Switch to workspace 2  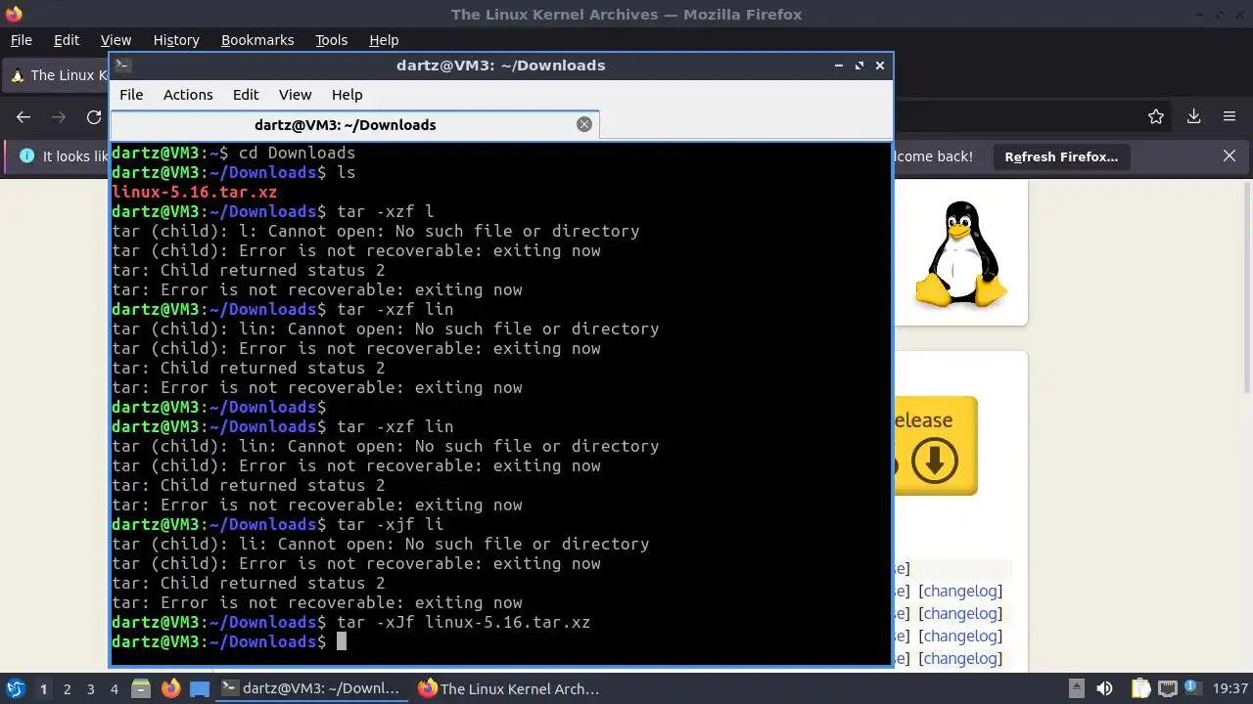click(67, 688)
